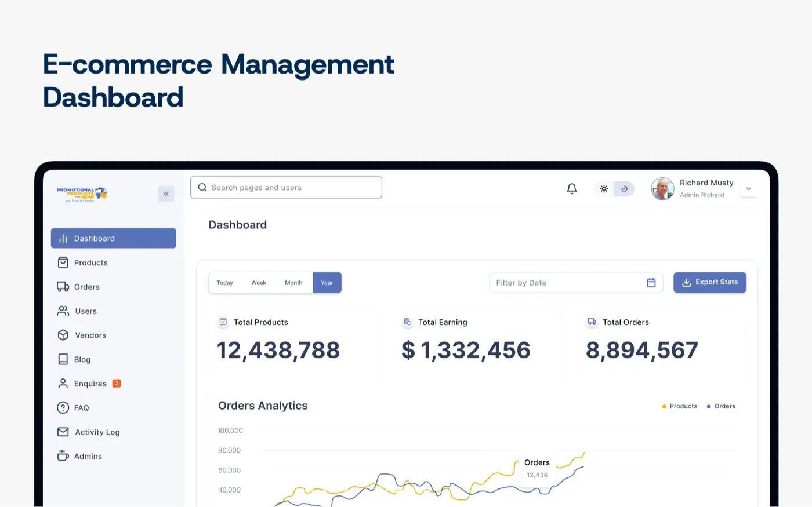This screenshot has height=507, width=812.
Task: Click Richard Musty's profile avatar
Action: point(663,189)
